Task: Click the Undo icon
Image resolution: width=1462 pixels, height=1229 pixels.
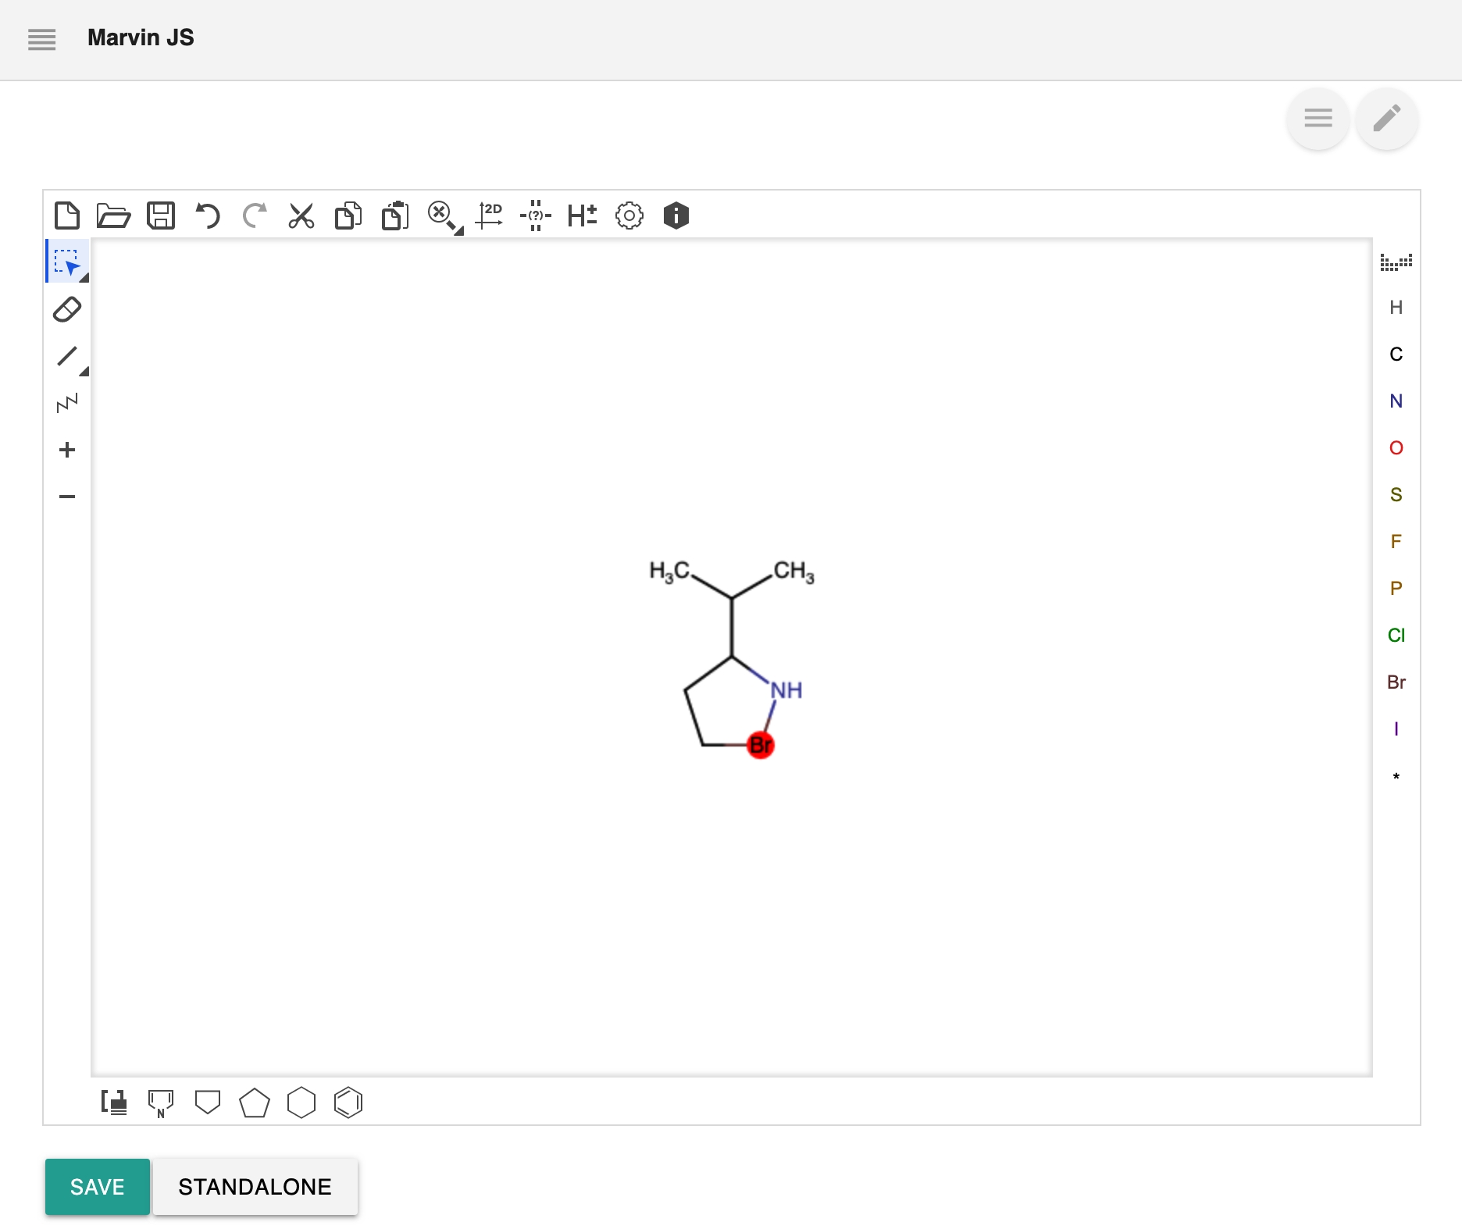Action: [x=208, y=216]
